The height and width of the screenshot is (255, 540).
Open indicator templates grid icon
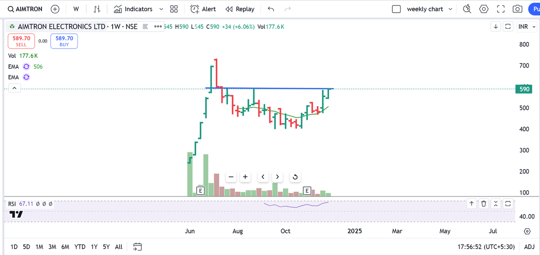[174, 9]
